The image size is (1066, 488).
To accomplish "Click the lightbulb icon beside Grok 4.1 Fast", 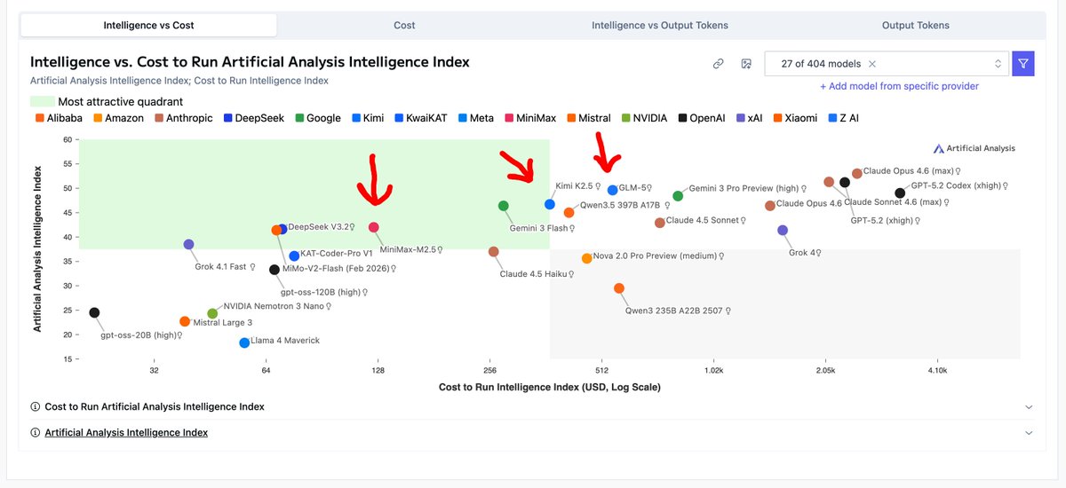I will pyautogui.click(x=253, y=266).
